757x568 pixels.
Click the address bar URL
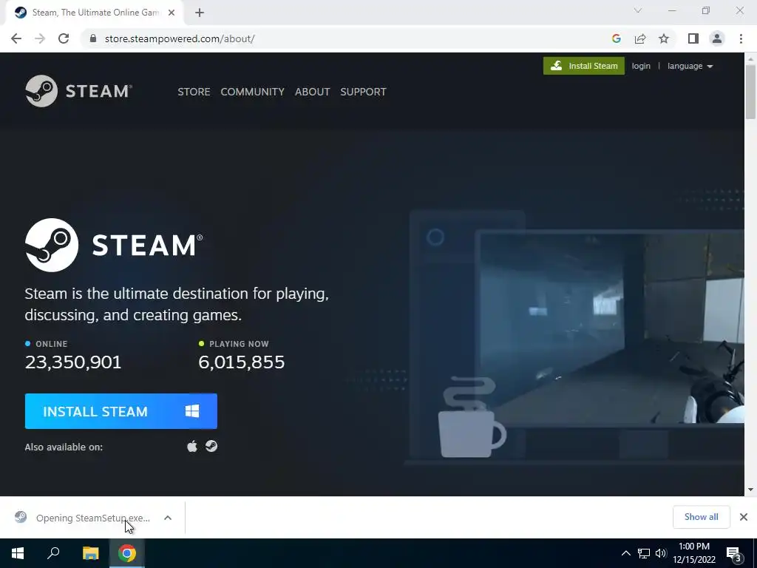(x=180, y=38)
